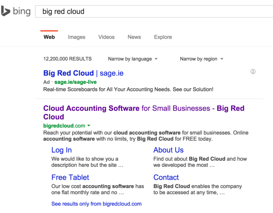
Task: Expand the Narrow by region dropdown
Action: [202, 59]
